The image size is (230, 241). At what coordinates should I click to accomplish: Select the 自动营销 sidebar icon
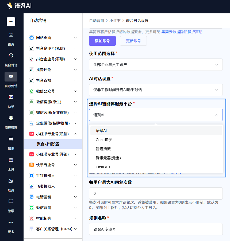(11, 76)
